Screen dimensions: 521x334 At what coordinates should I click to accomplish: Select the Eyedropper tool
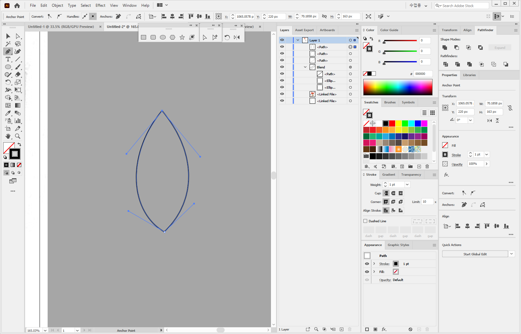(8, 113)
